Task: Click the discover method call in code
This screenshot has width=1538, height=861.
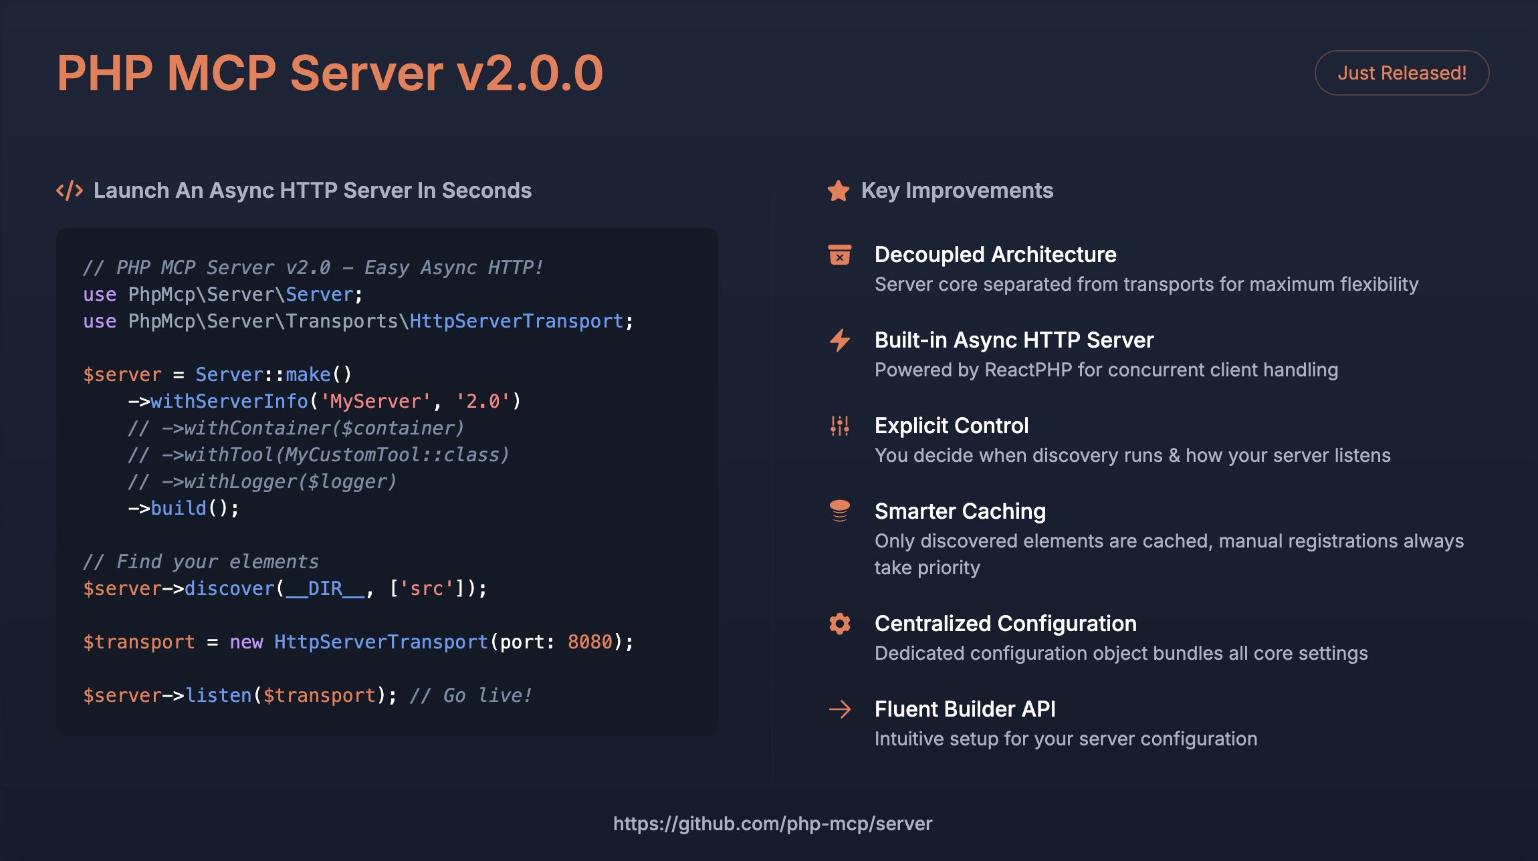Action: tap(229, 588)
